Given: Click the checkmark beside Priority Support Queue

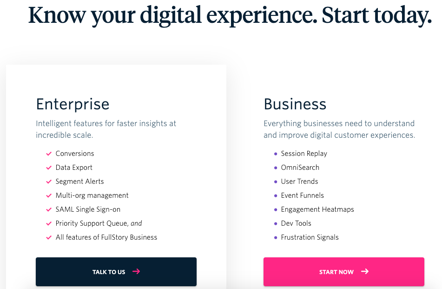Looking at the screenshot, I should [49, 223].
